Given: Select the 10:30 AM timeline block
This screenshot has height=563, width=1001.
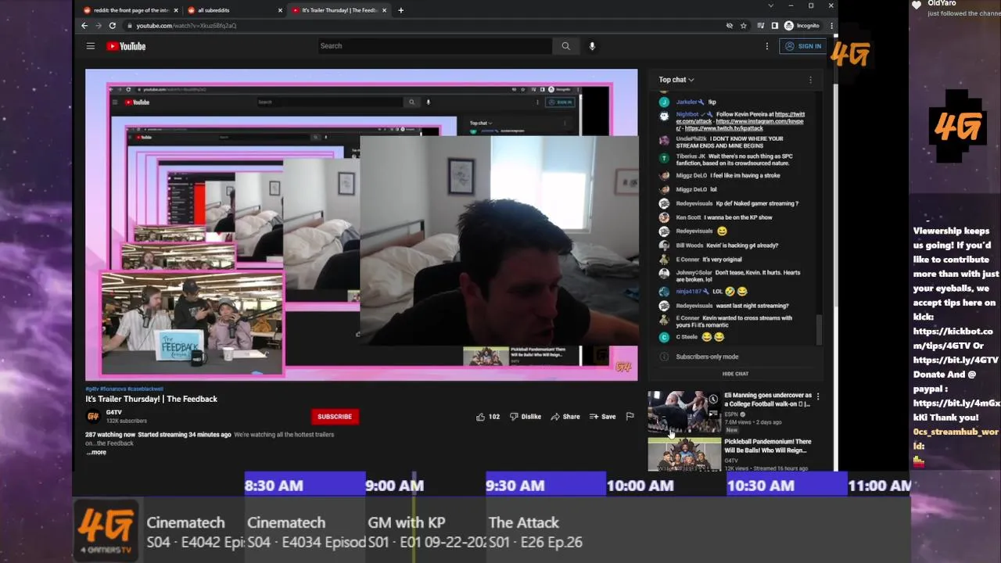Looking at the screenshot, I should [x=787, y=486].
